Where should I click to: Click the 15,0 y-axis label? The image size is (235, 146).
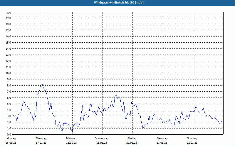pos(8,42)
